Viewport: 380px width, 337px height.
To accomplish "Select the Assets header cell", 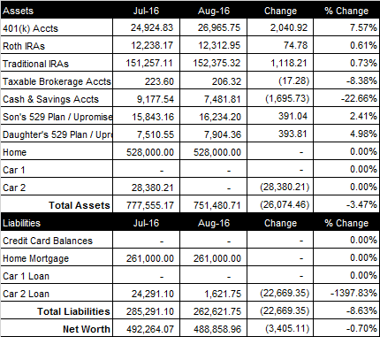I will (x=57, y=11).
